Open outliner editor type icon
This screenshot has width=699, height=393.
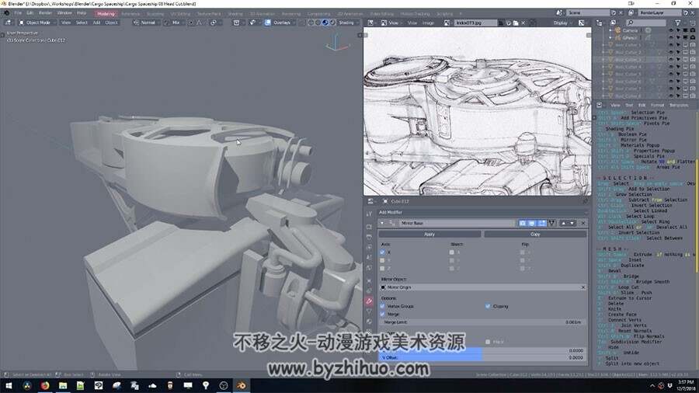point(599,23)
